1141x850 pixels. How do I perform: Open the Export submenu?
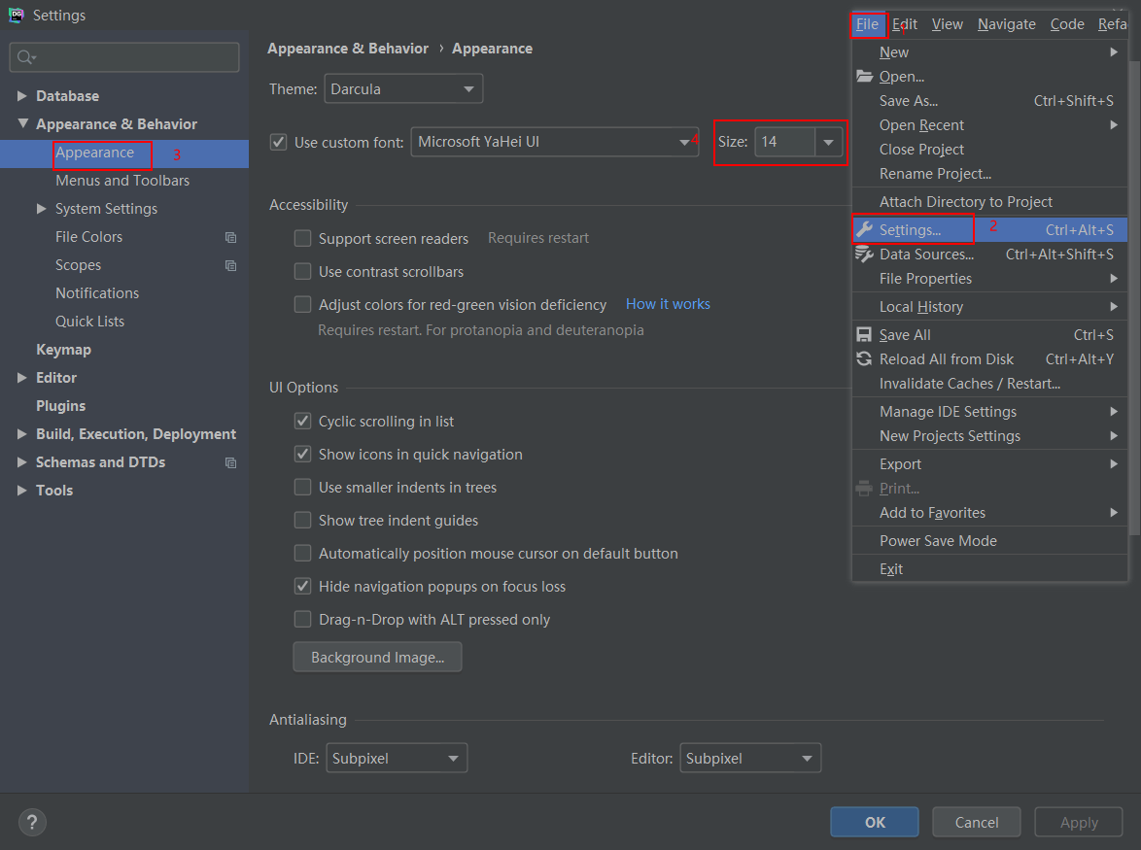pyautogui.click(x=989, y=464)
